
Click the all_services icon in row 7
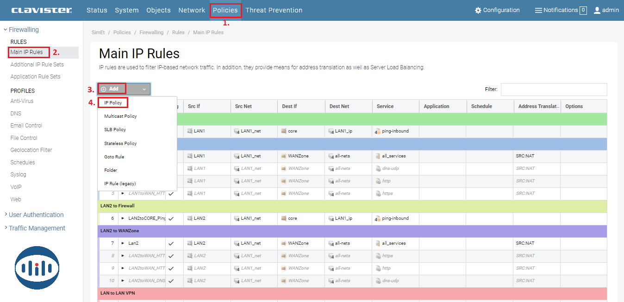pos(378,243)
